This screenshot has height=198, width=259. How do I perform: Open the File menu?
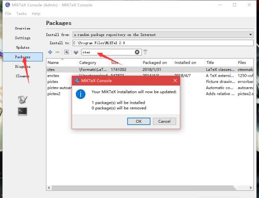tap(8, 13)
